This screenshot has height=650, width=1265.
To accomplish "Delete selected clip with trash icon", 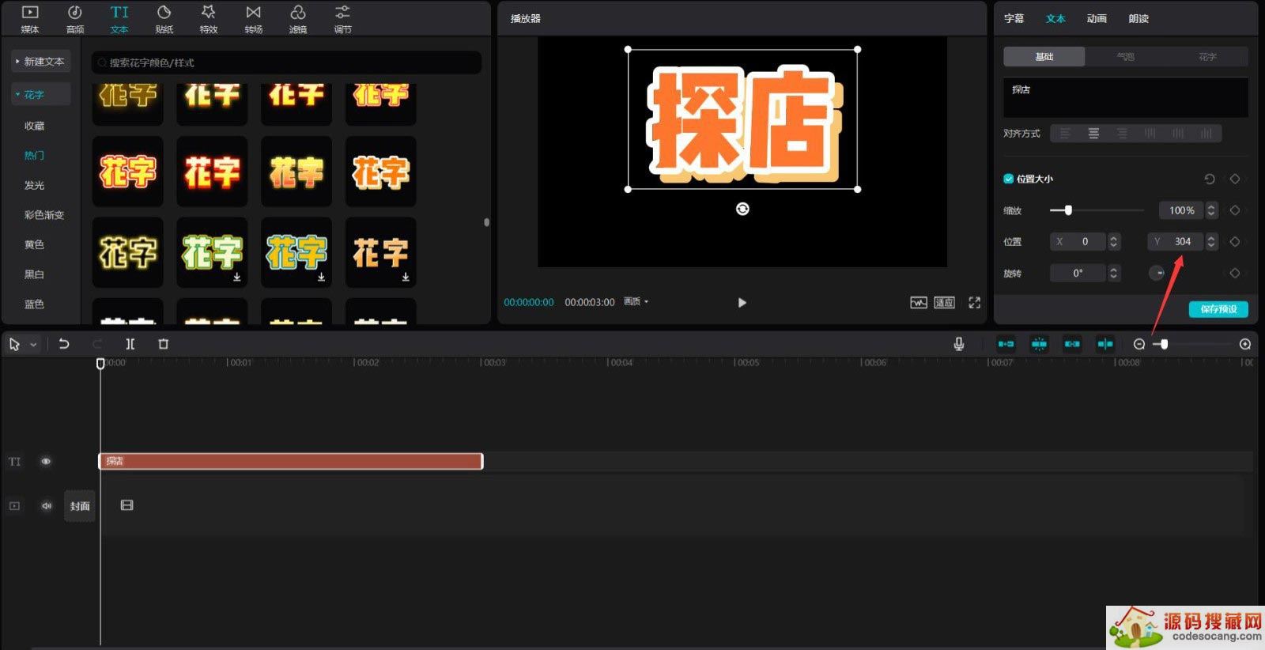I will click(164, 344).
